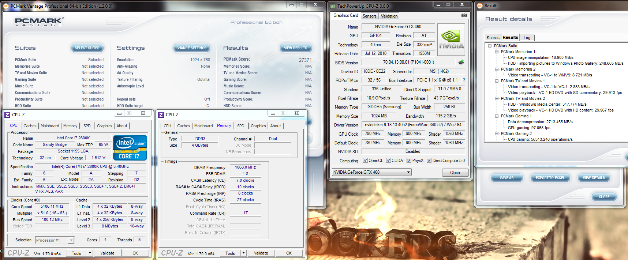This screenshot has height=260, width=628.
Task: Toggle the OpenCL checkbox
Action: click(x=365, y=161)
